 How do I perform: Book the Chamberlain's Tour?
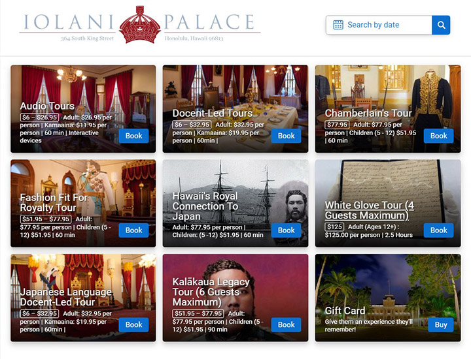[x=438, y=136]
